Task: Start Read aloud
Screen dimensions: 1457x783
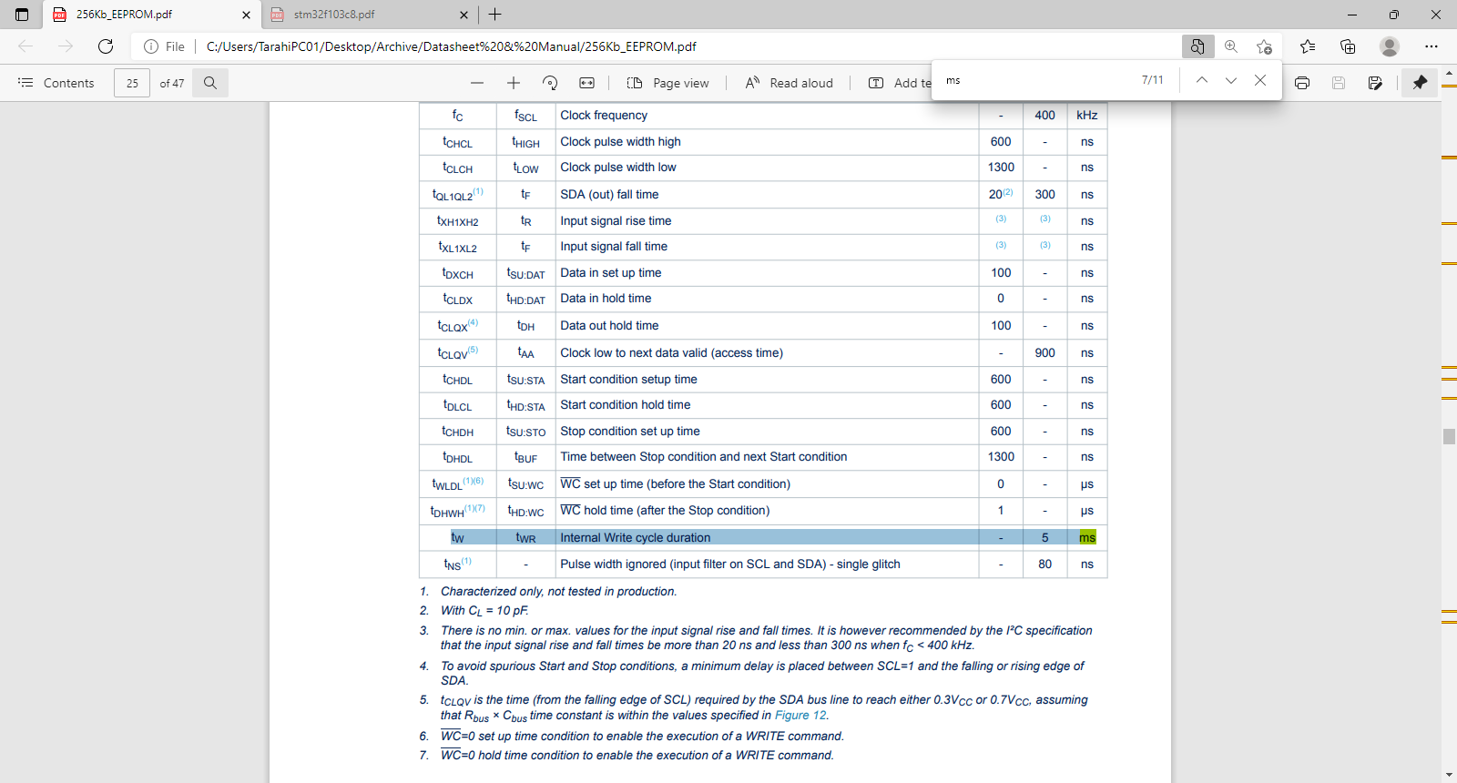Action: pos(790,83)
